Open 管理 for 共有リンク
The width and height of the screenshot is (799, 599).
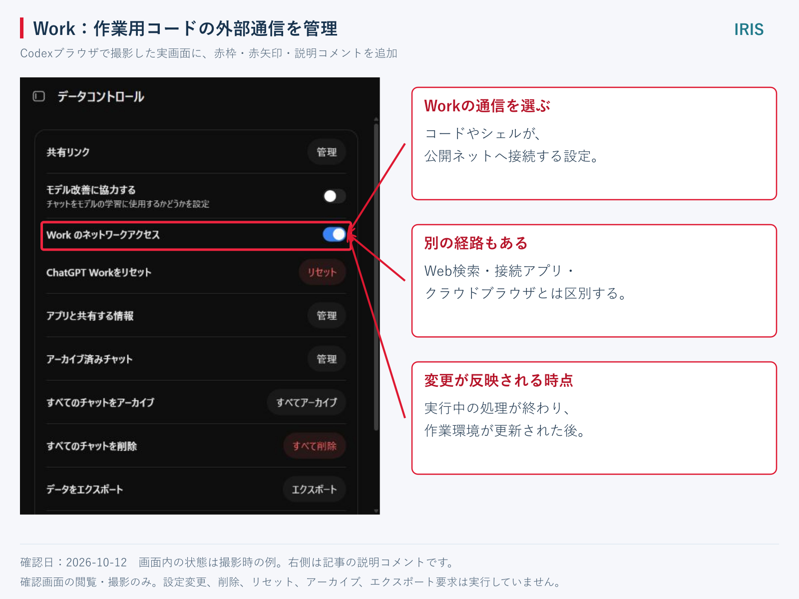coord(327,152)
